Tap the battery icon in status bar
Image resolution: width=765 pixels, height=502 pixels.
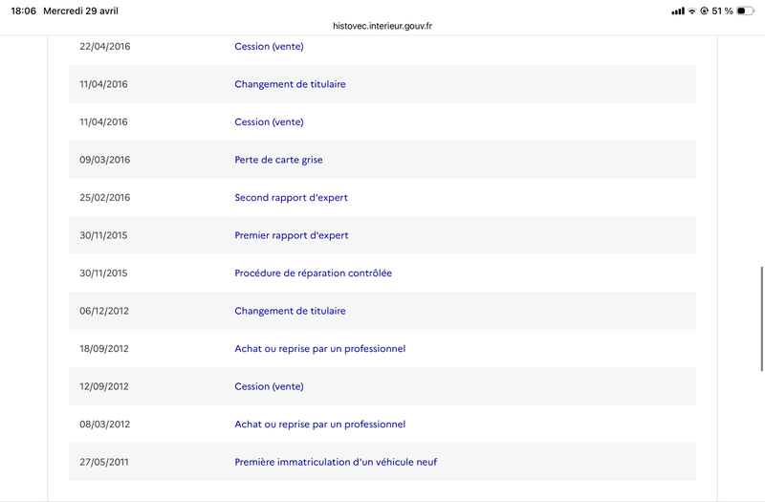click(745, 11)
